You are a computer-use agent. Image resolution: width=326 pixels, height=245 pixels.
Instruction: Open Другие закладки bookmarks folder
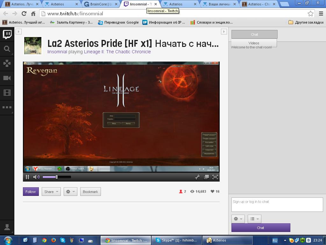(x=306, y=22)
